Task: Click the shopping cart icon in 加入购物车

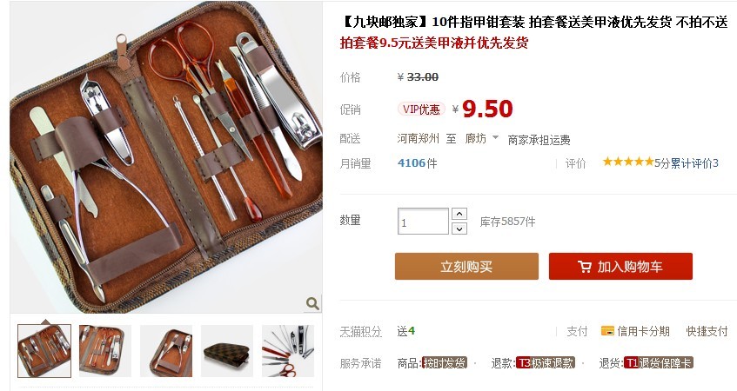Action: click(x=585, y=267)
